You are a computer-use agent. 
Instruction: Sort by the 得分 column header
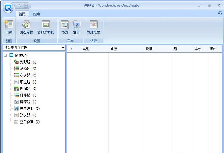click(198, 49)
